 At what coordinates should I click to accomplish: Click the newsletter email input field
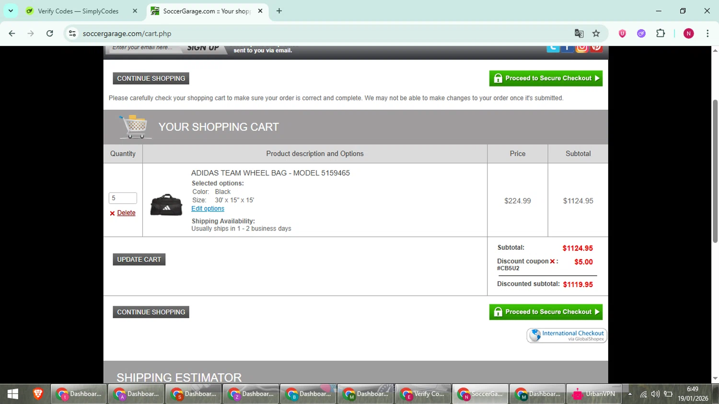pyautogui.click(x=144, y=48)
